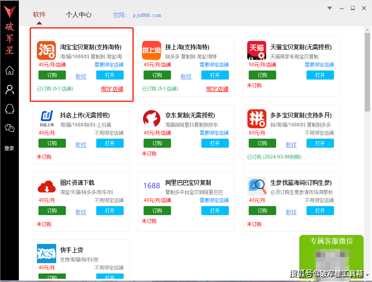Click the 拼上淘 app icon
372x282 pixels.
(151, 50)
